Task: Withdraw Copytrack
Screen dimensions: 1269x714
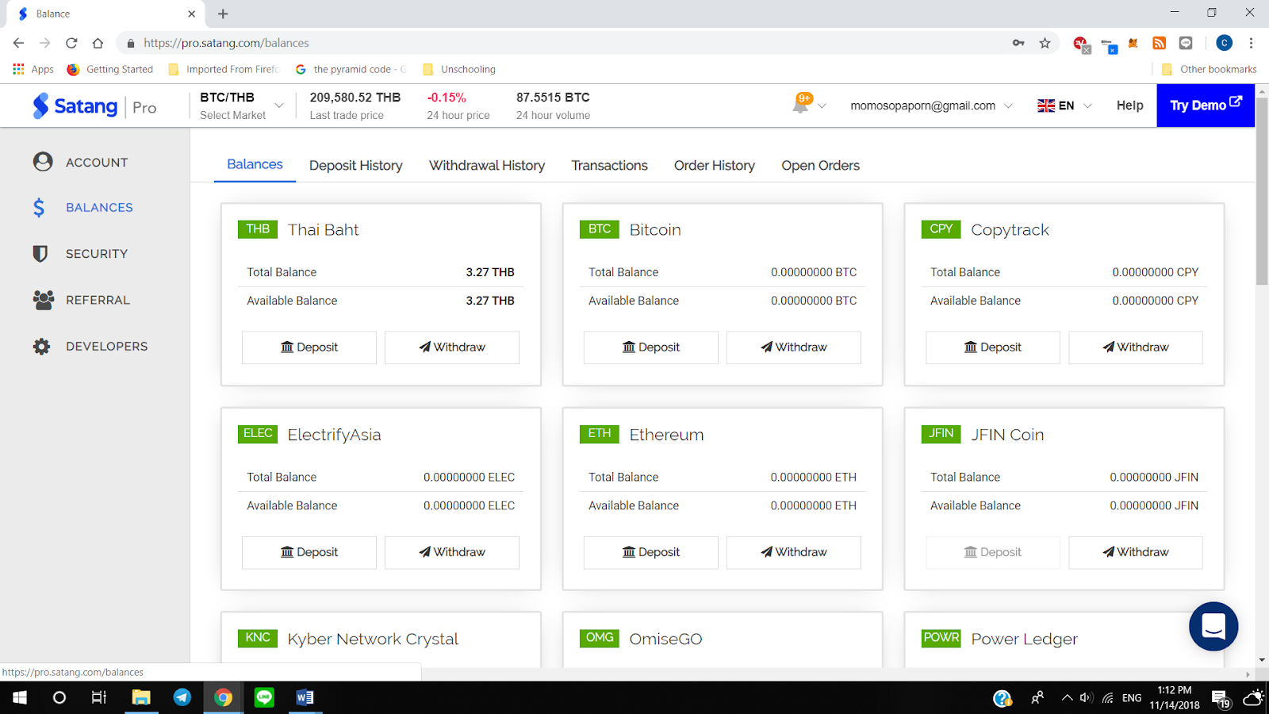Action: (1136, 347)
